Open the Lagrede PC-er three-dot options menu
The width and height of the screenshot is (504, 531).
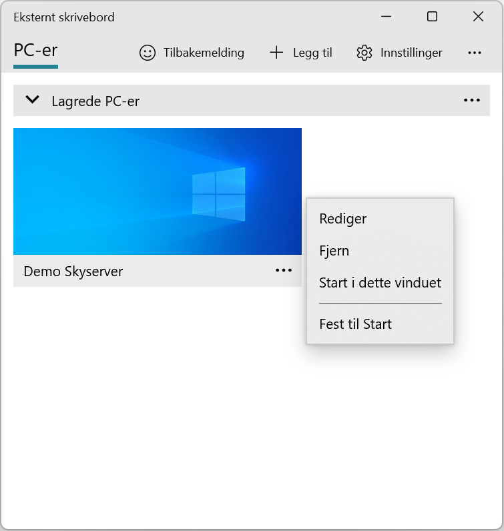pos(472,100)
